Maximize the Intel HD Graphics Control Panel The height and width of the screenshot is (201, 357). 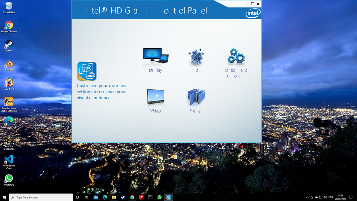[253, 4]
